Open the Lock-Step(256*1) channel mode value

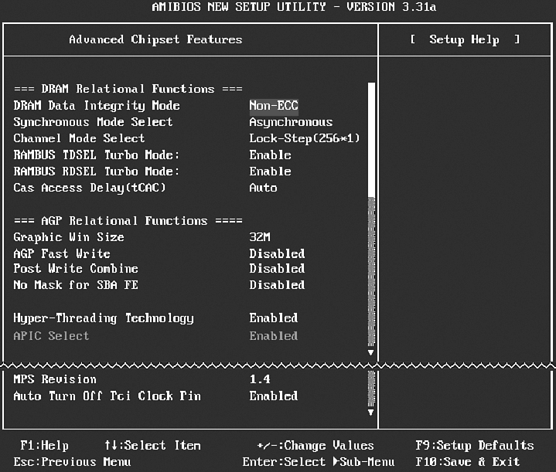304,138
